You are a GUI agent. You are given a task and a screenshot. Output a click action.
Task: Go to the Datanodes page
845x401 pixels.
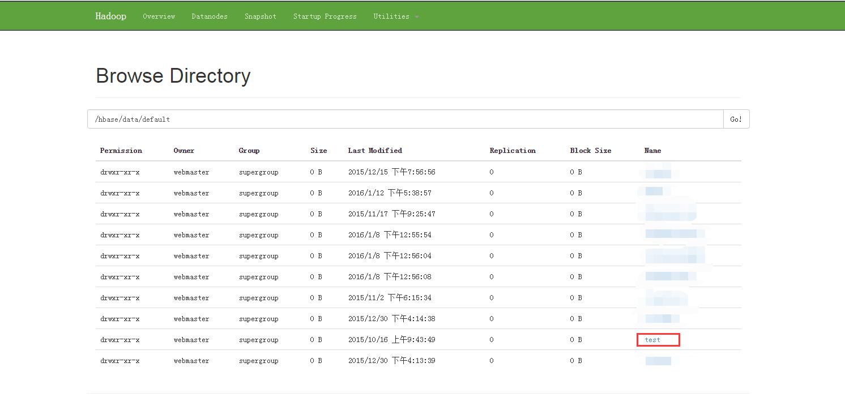pyautogui.click(x=210, y=16)
